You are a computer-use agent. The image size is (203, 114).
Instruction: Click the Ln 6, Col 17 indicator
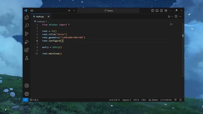[x=115, y=100]
